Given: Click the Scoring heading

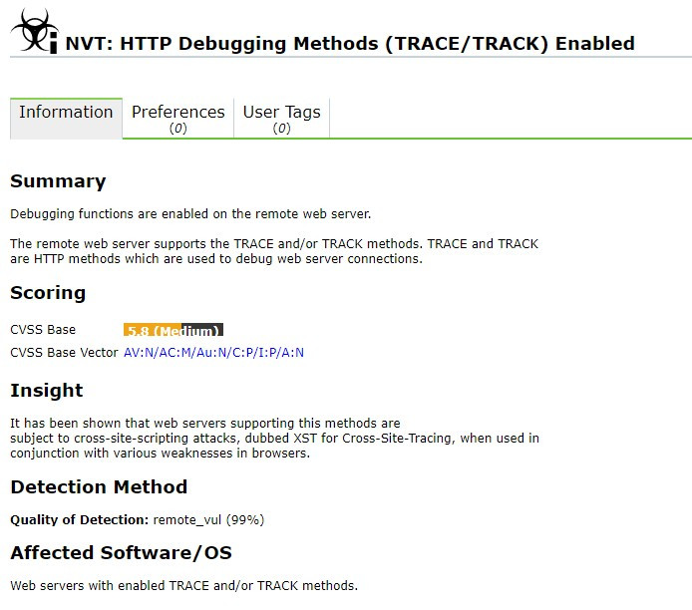Looking at the screenshot, I should coord(48,293).
